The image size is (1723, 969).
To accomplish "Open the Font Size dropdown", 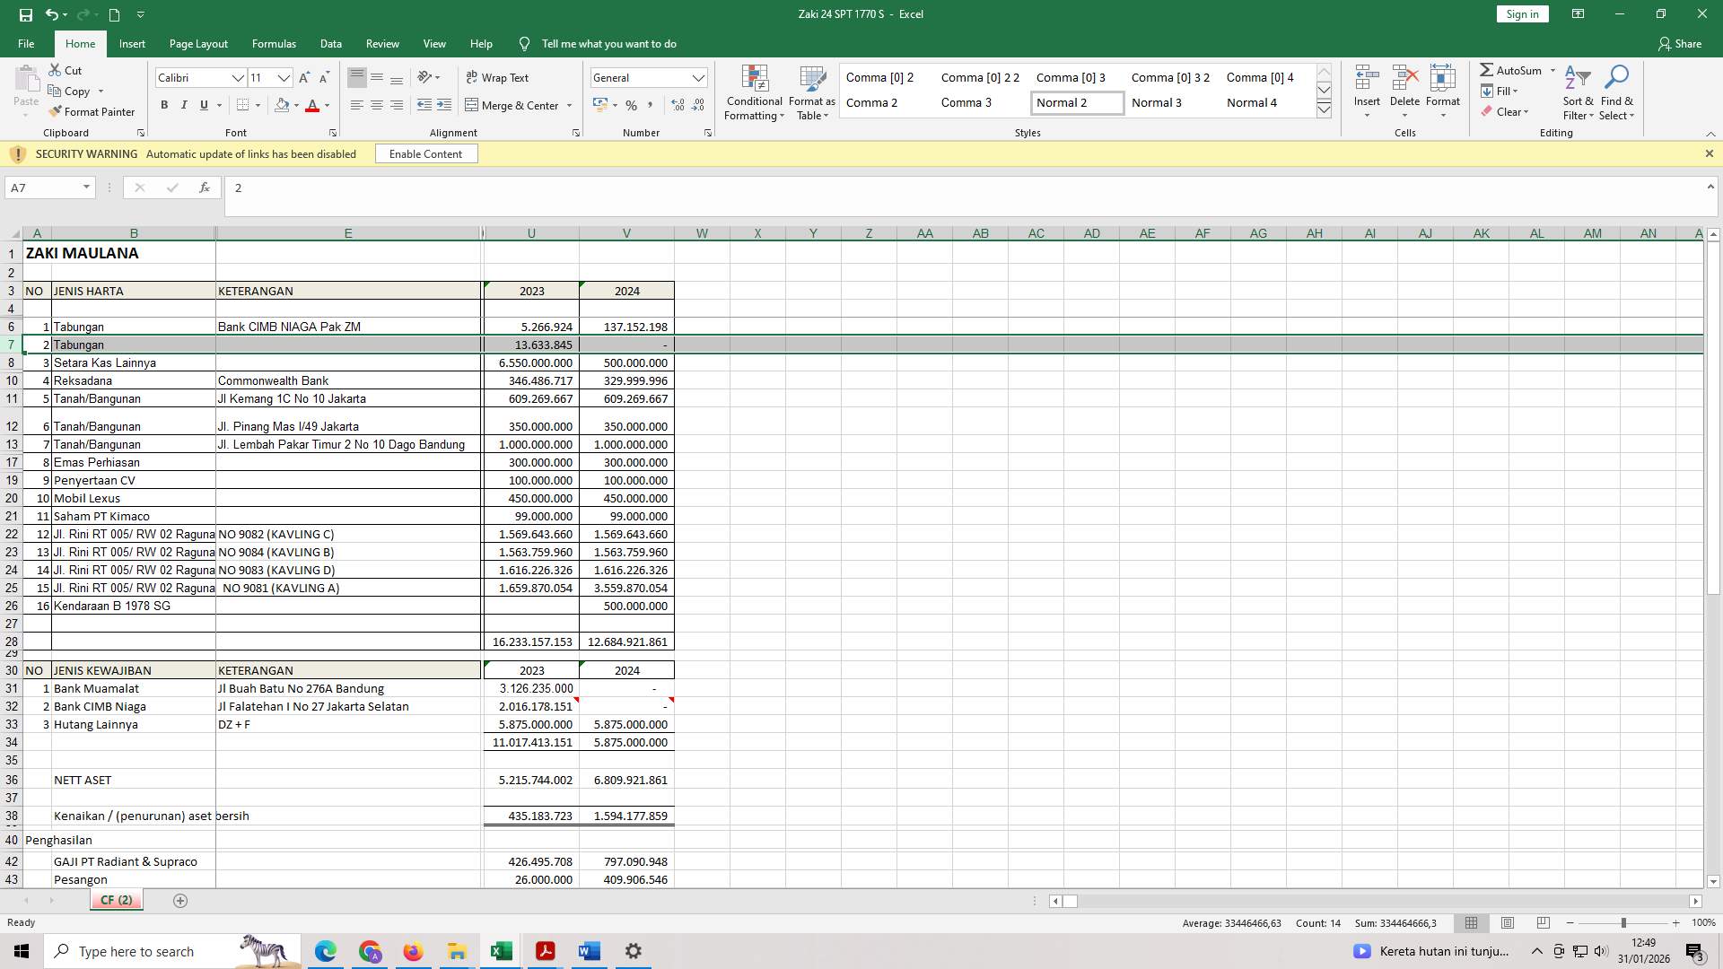I will point(284,78).
